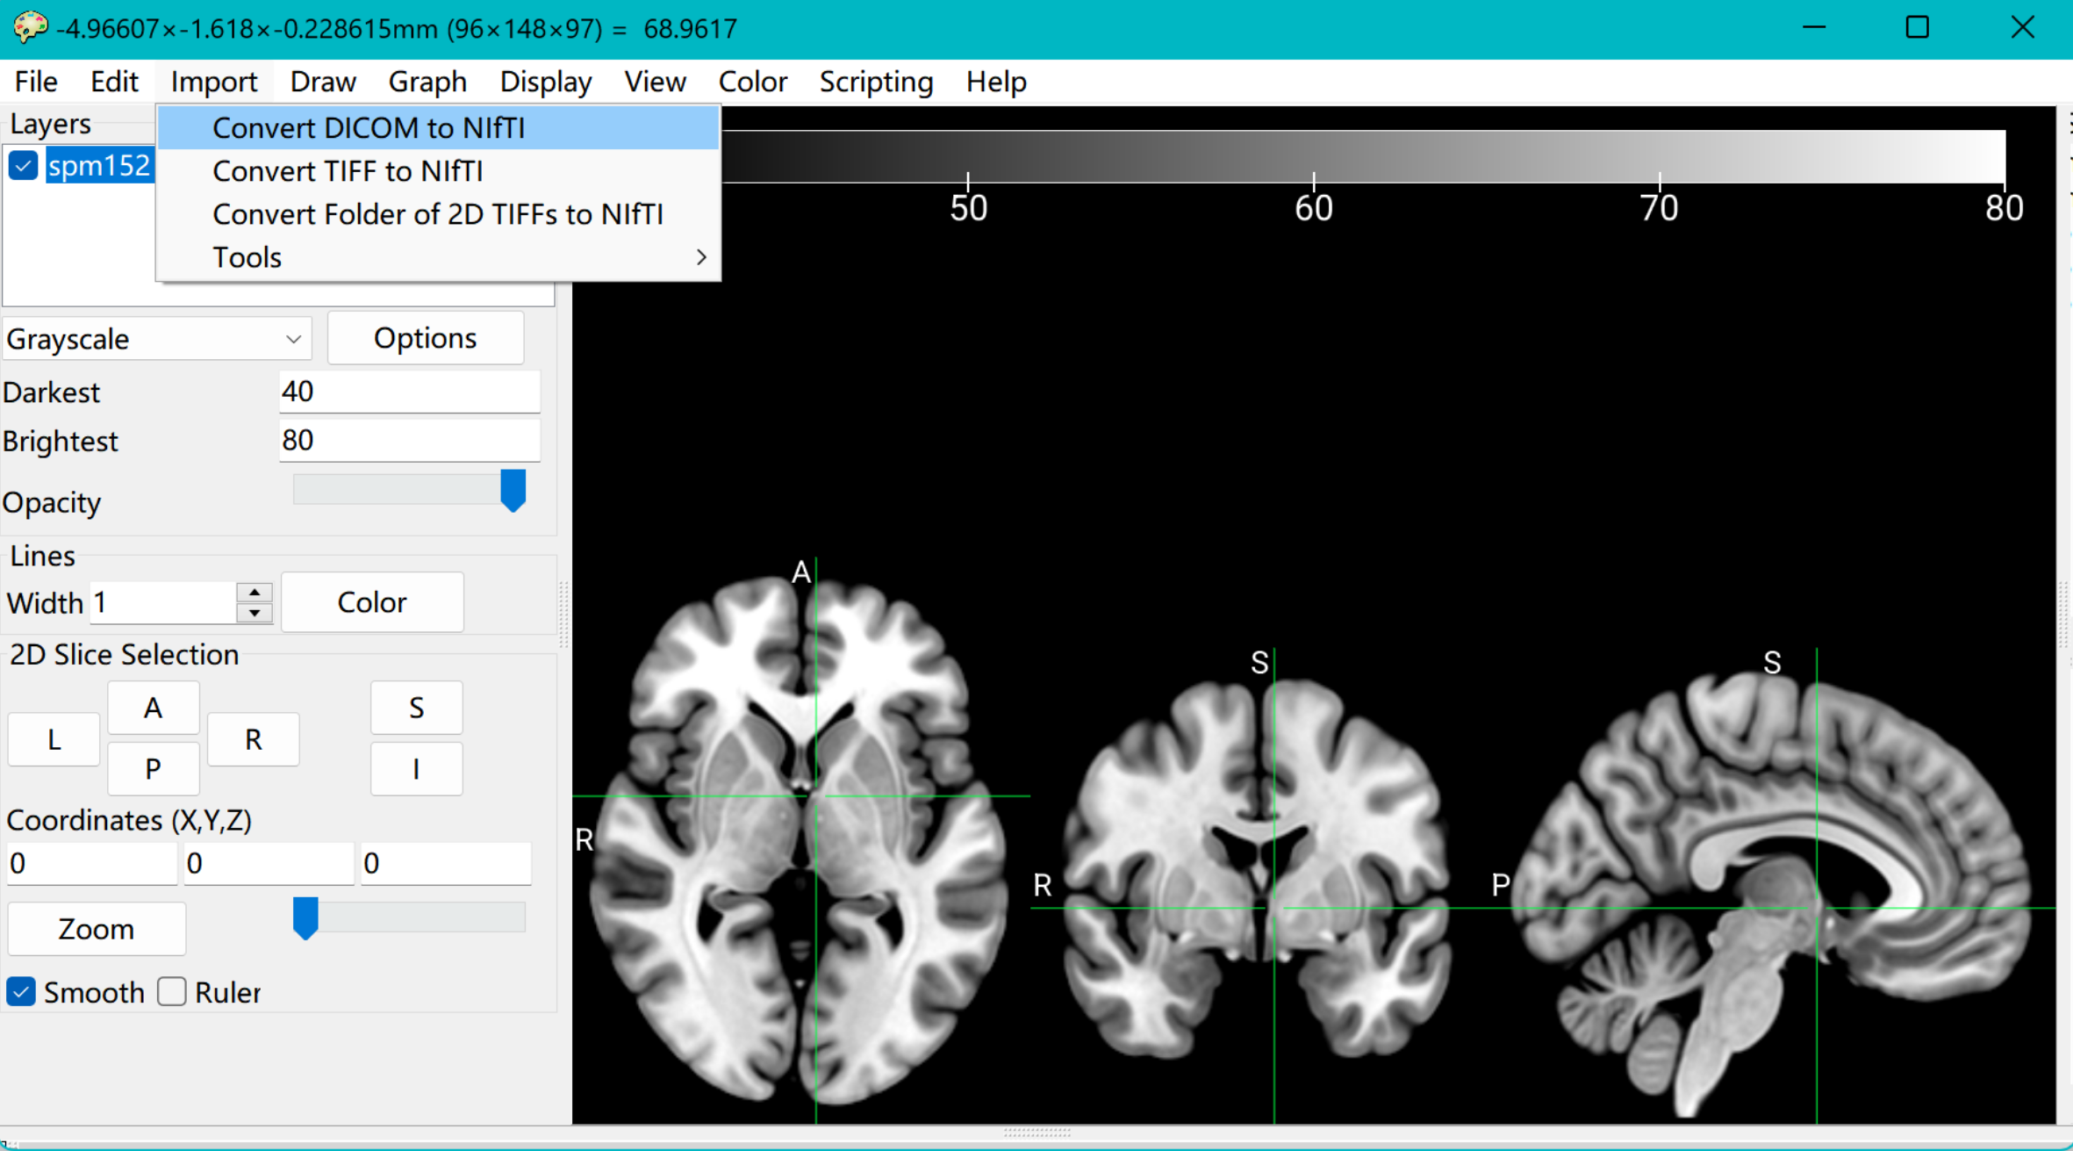The height and width of the screenshot is (1151, 2073).
Task: Enable the Ruler checkbox
Action: coord(172,992)
